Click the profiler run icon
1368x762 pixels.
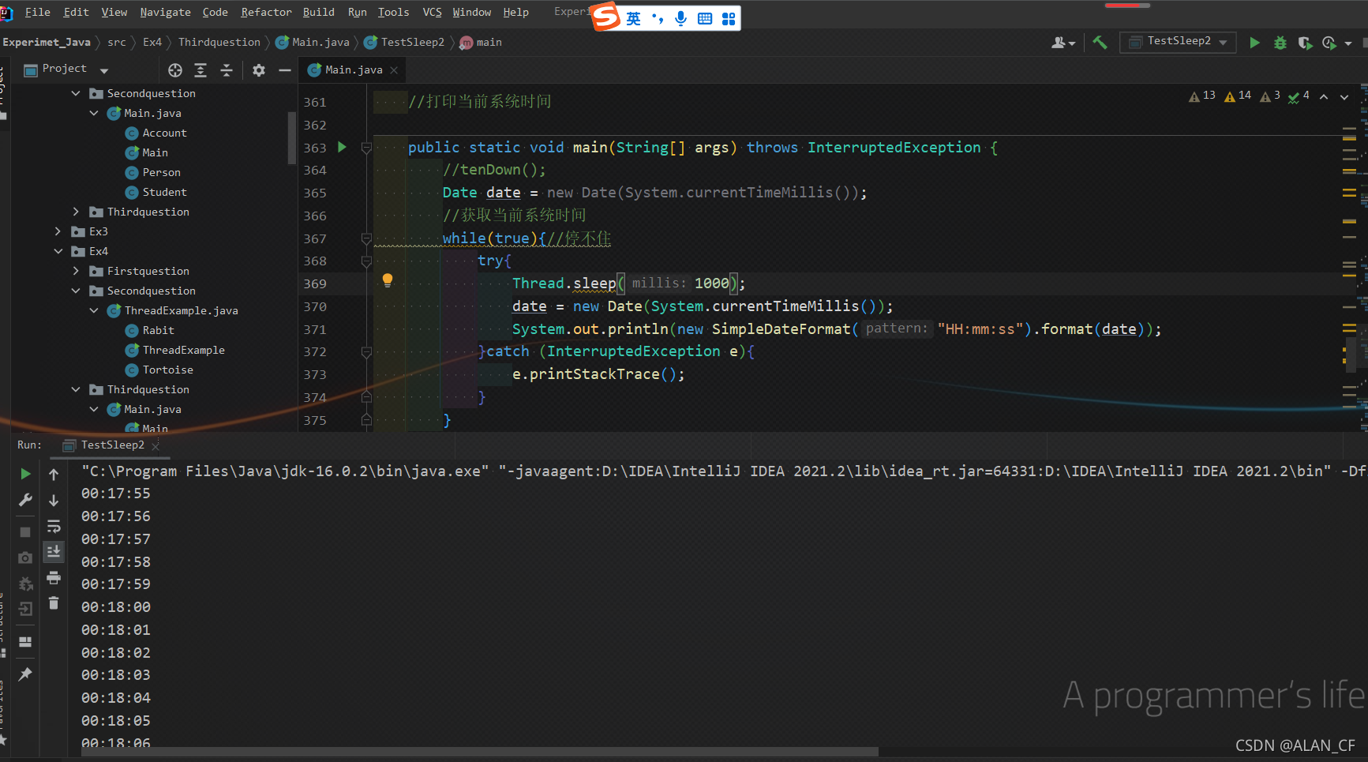[x=1329, y=43]
